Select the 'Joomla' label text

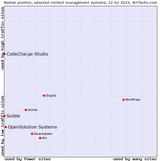point(32,110)
